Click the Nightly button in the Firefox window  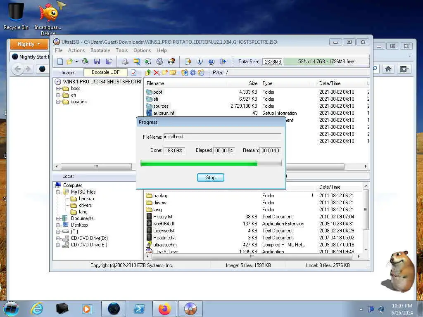click(x=29, y=44)
